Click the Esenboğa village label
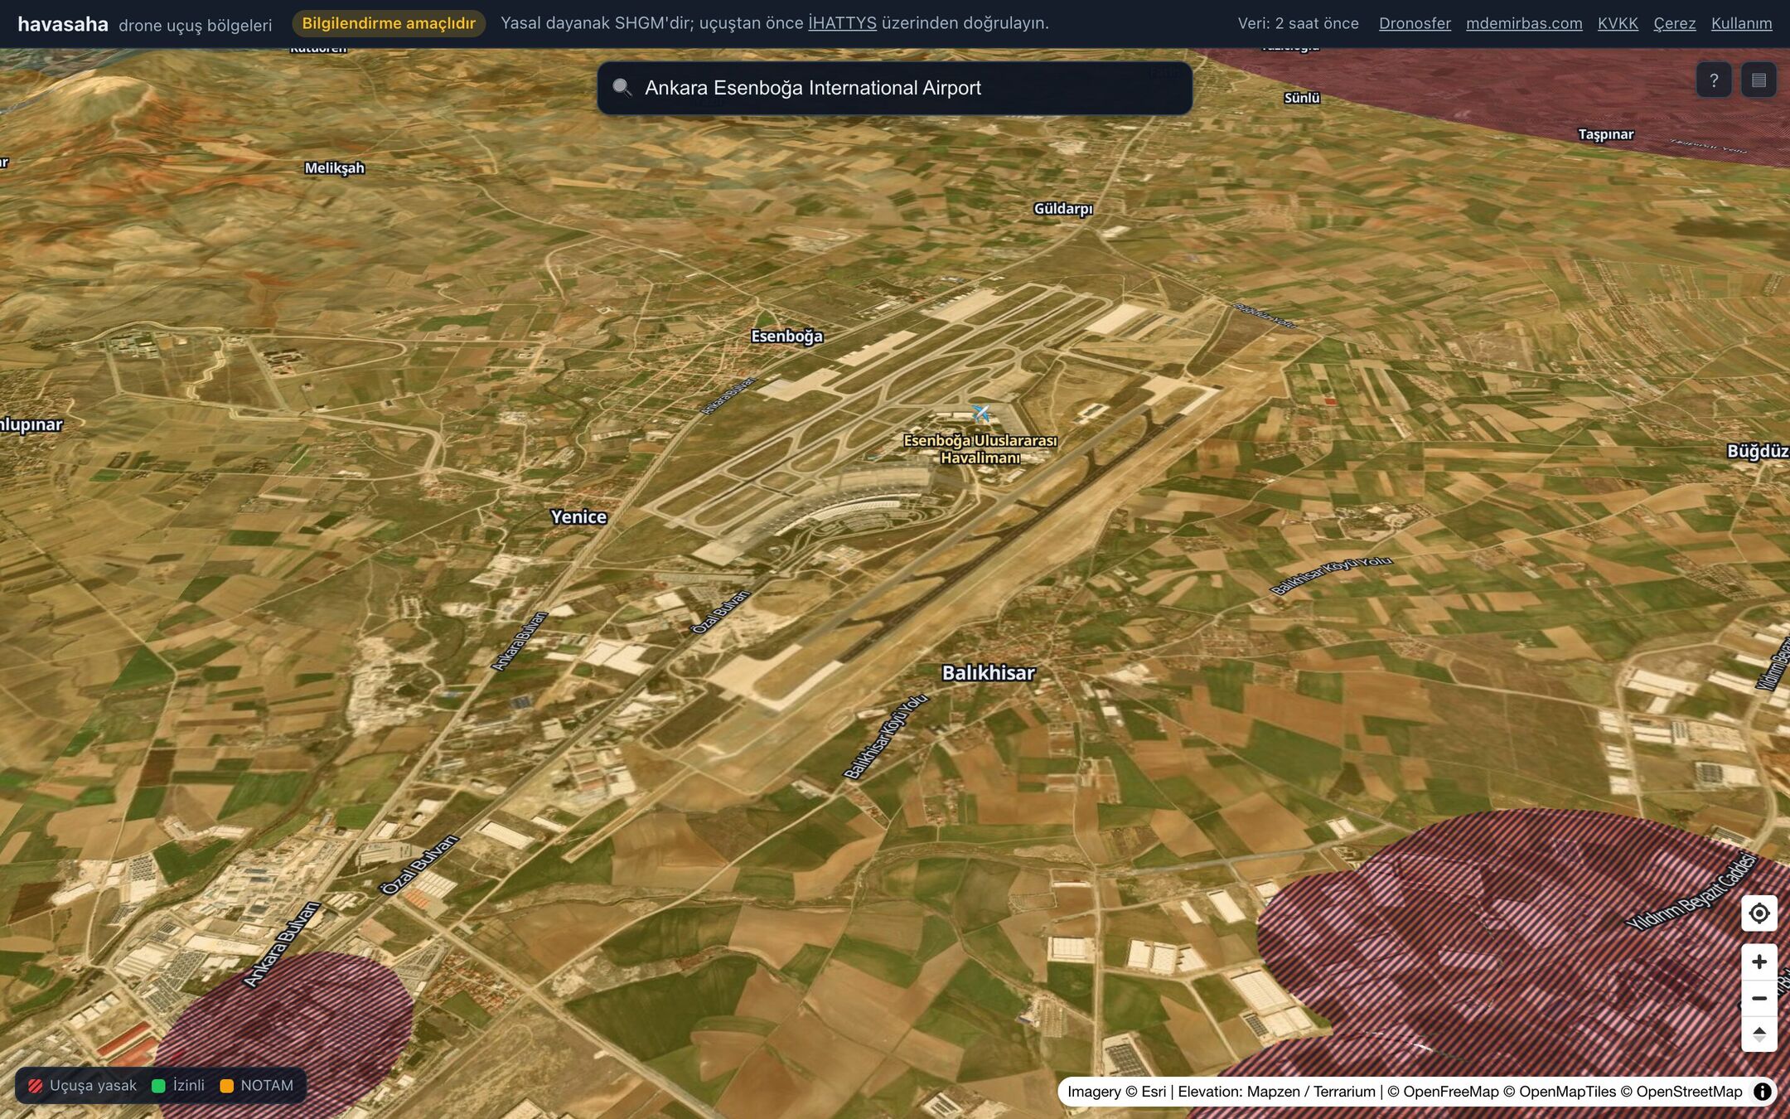The width and height of the screenshot is (1790, 1119). [x=787, y=337]
